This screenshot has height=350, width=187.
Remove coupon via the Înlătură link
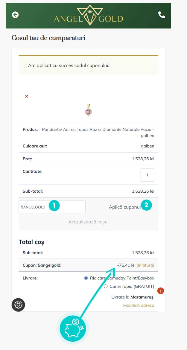click(x=145, y=265)
